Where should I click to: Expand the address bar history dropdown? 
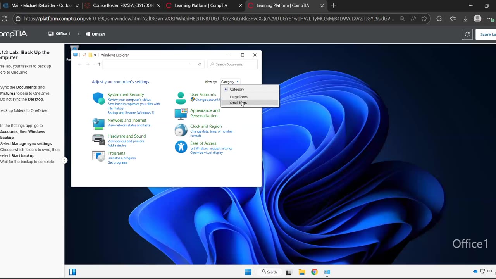point(191,64)
